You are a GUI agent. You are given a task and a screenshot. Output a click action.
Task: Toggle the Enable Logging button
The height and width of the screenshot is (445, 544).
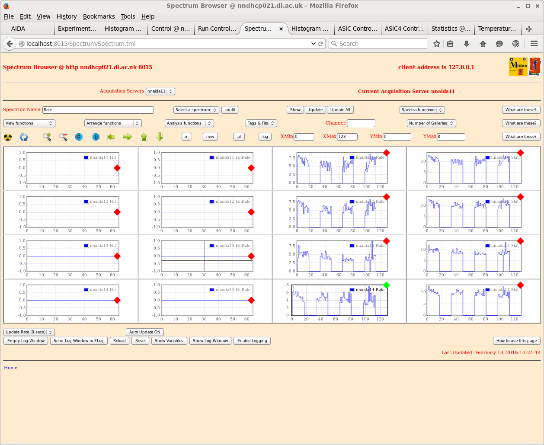pos(252,341)
